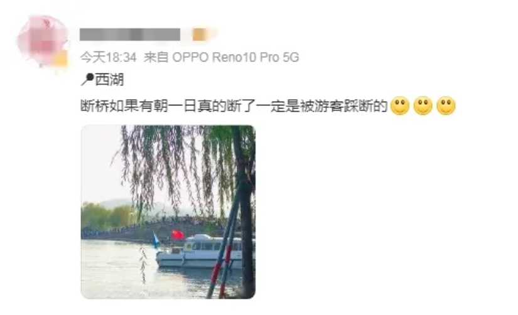Click the yellow badge on avatar corner
The width and height of the screenshot is (518, 315).
tap(60, 59)
